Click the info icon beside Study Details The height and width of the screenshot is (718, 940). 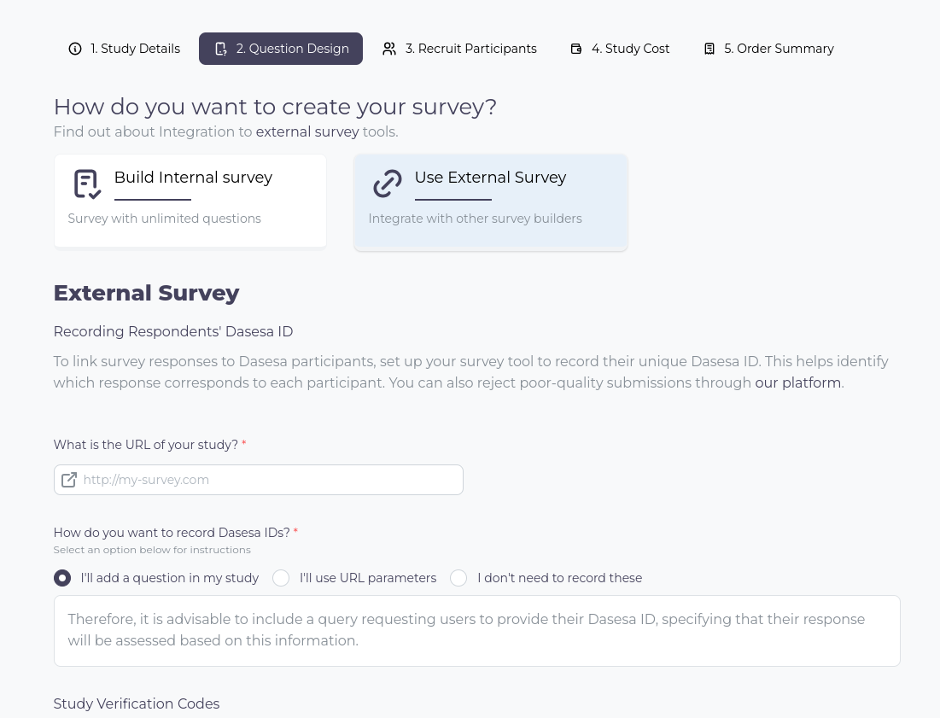point(75,49)
